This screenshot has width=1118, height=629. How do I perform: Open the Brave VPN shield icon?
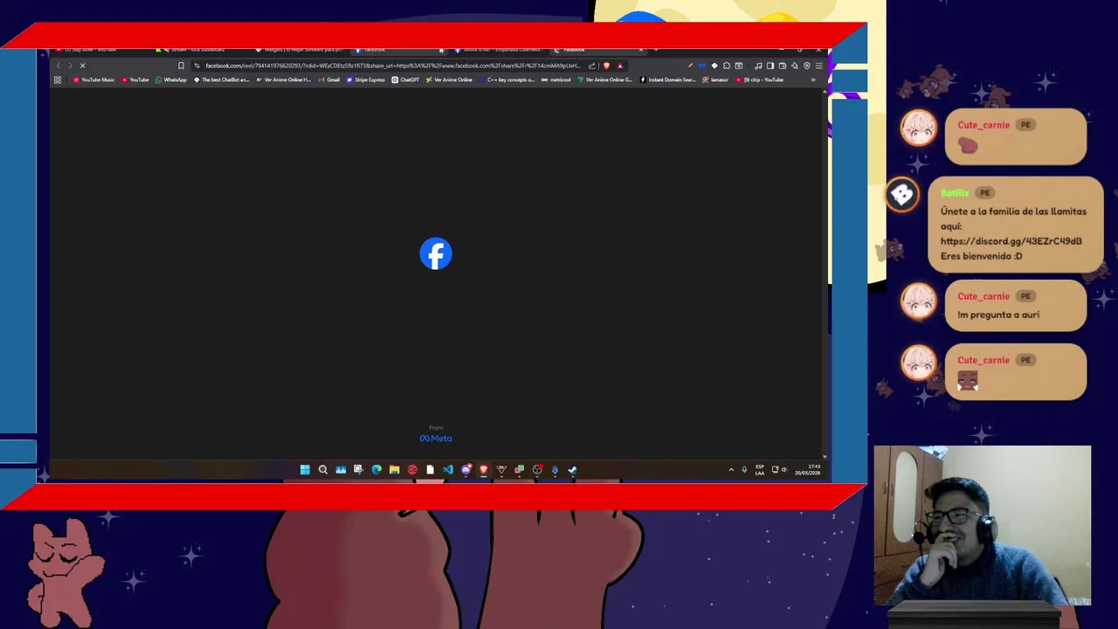click(x=807, y=66)
